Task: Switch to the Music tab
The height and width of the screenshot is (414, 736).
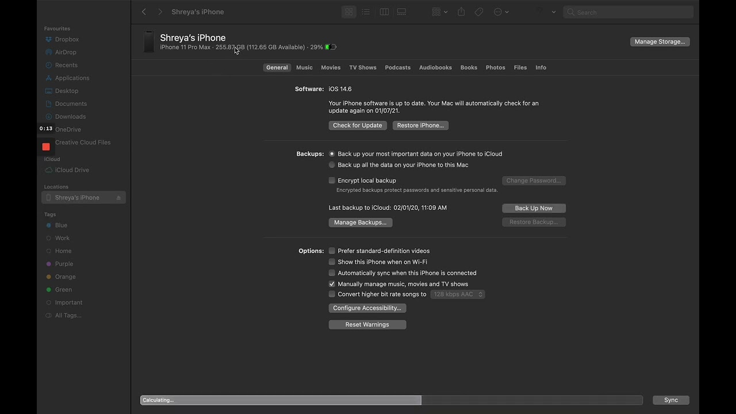Action: (x=304, y=67)
